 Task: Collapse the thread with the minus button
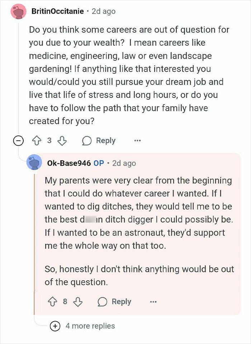tap(18, 141)
